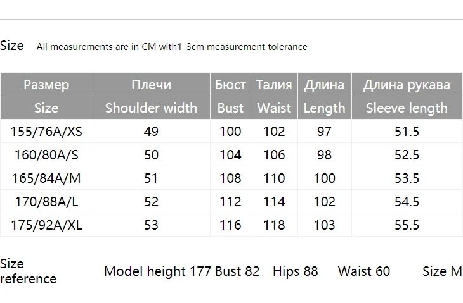The width and height of the screenshot is (463, 303).
Task: Click the Shoulder width header cell
Action: [151, 108]
